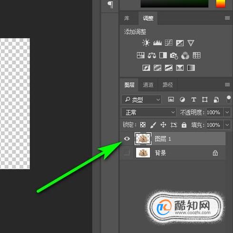The image size is (233, 233).
Task: Switch to the 库 tab
Action: click(126, 18)
